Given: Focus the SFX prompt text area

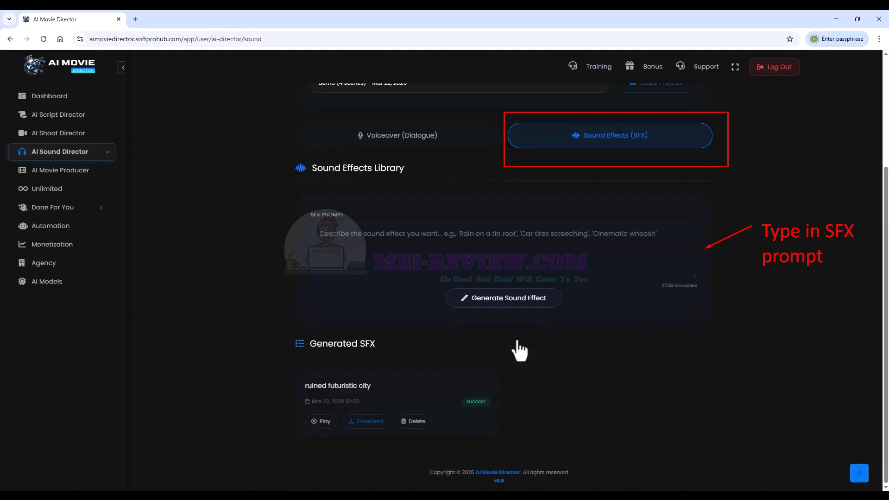Looking at the screenshot, I should pyautogui.click(x=504, y=250).
